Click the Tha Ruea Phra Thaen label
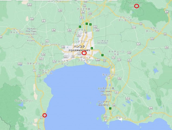The height and width of the screenshot is (130, 172). (x=31, y=30)
